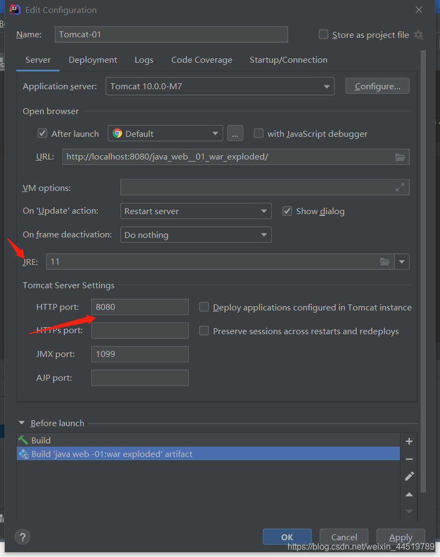This screenshot has height=557, width=440.
Task: Expand the VM options field with the arrows icon
Action: 400,187
